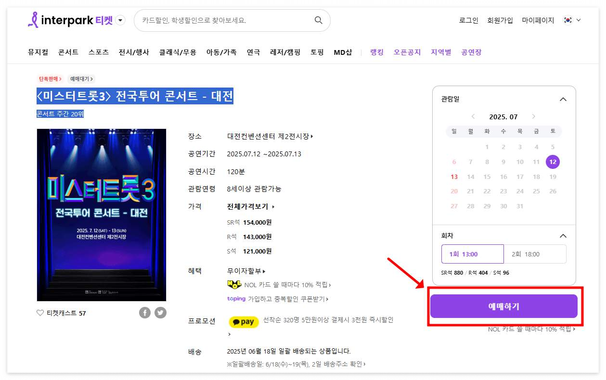Go to the 공연장 page
The image size is (606, 380).
(471, 52)
